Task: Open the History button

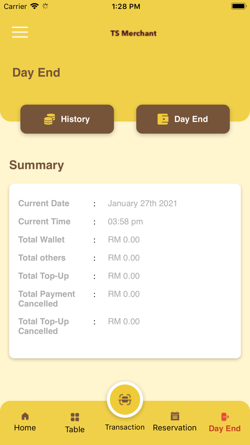Action: pyautogui.click(x=67, y=119)
